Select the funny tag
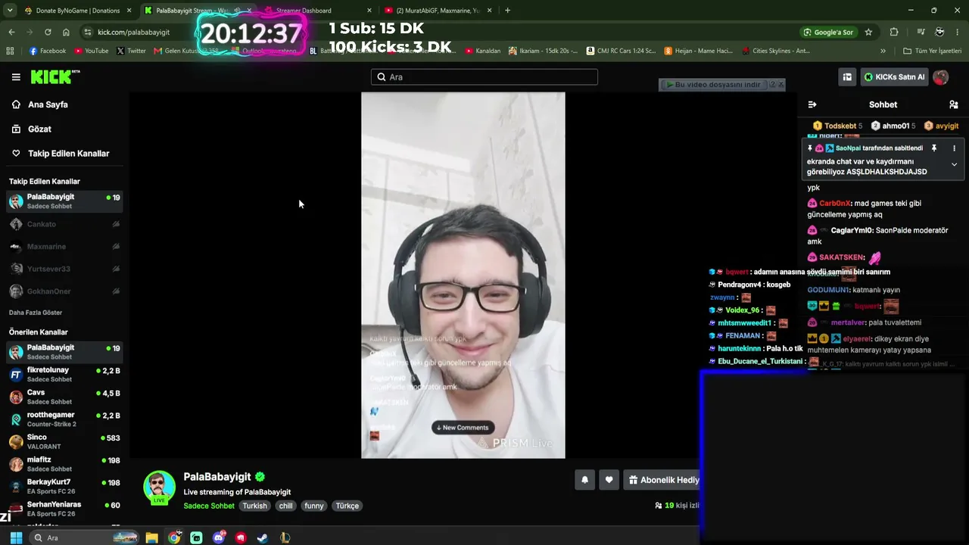Image resolution: width=969 pixels, height=545 pixels. click(314, 506)
